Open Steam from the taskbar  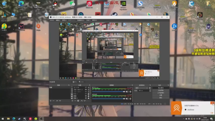[19, 119]
